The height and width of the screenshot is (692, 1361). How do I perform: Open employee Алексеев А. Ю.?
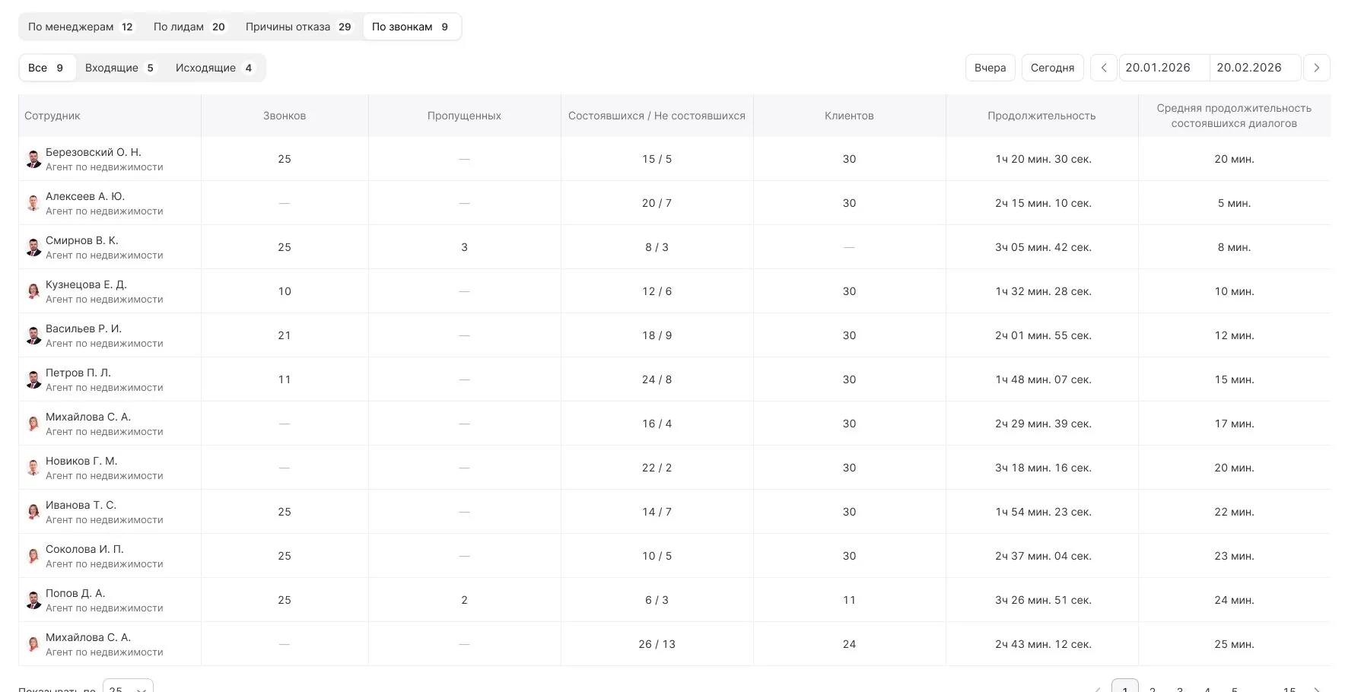point(85,196)
